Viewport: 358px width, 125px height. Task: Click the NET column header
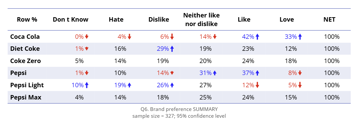pyautogui.click(x=329, y=20)
